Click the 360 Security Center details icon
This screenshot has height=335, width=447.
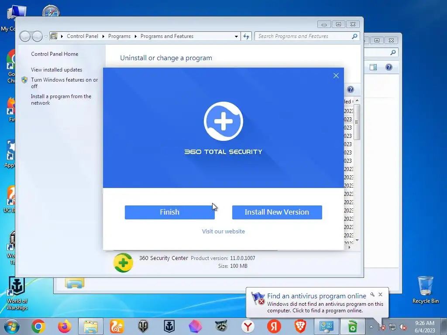point(123,262)
